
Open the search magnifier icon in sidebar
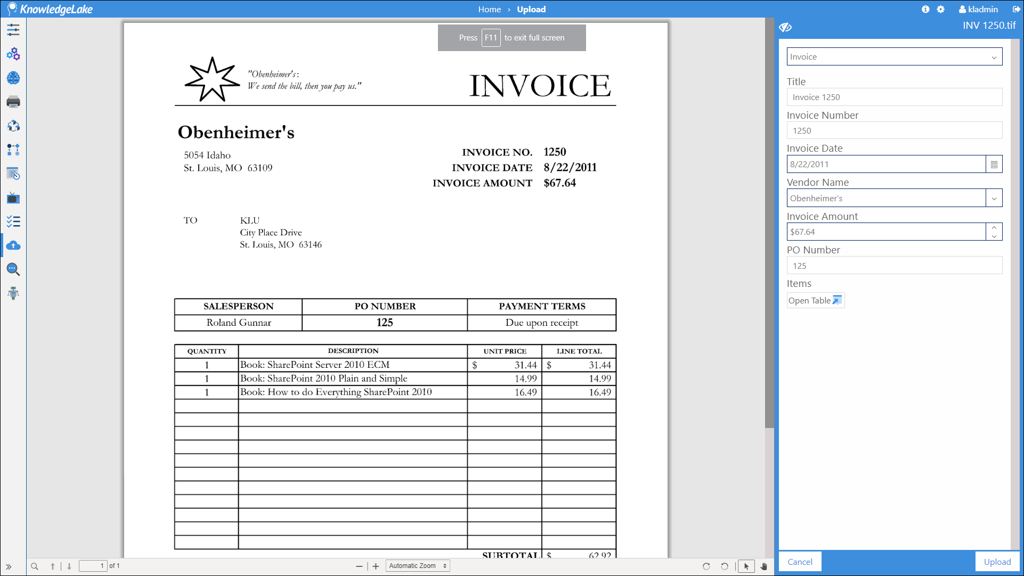click(x=13, y=269)
